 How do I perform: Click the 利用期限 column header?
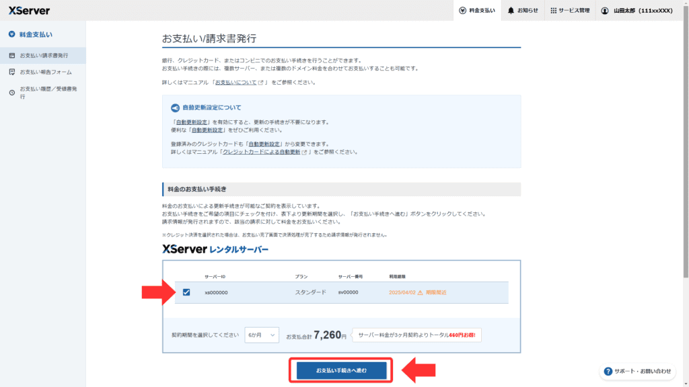click(x=397, y=277)
